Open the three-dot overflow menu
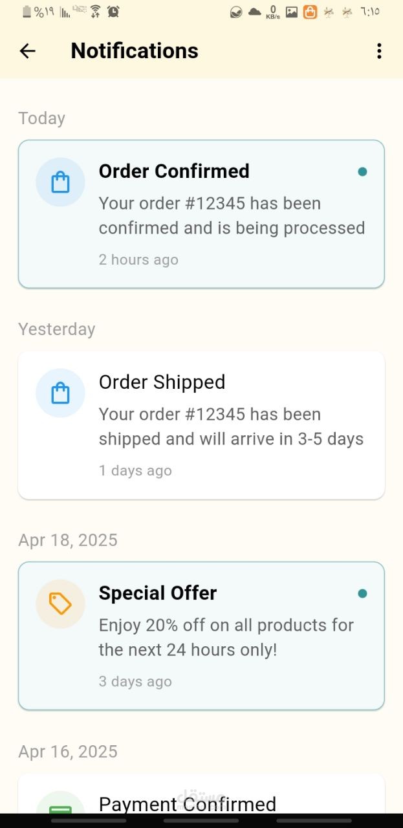Image resolution: width=403 pixels, height=828 pixels. (x=379, y=51)
